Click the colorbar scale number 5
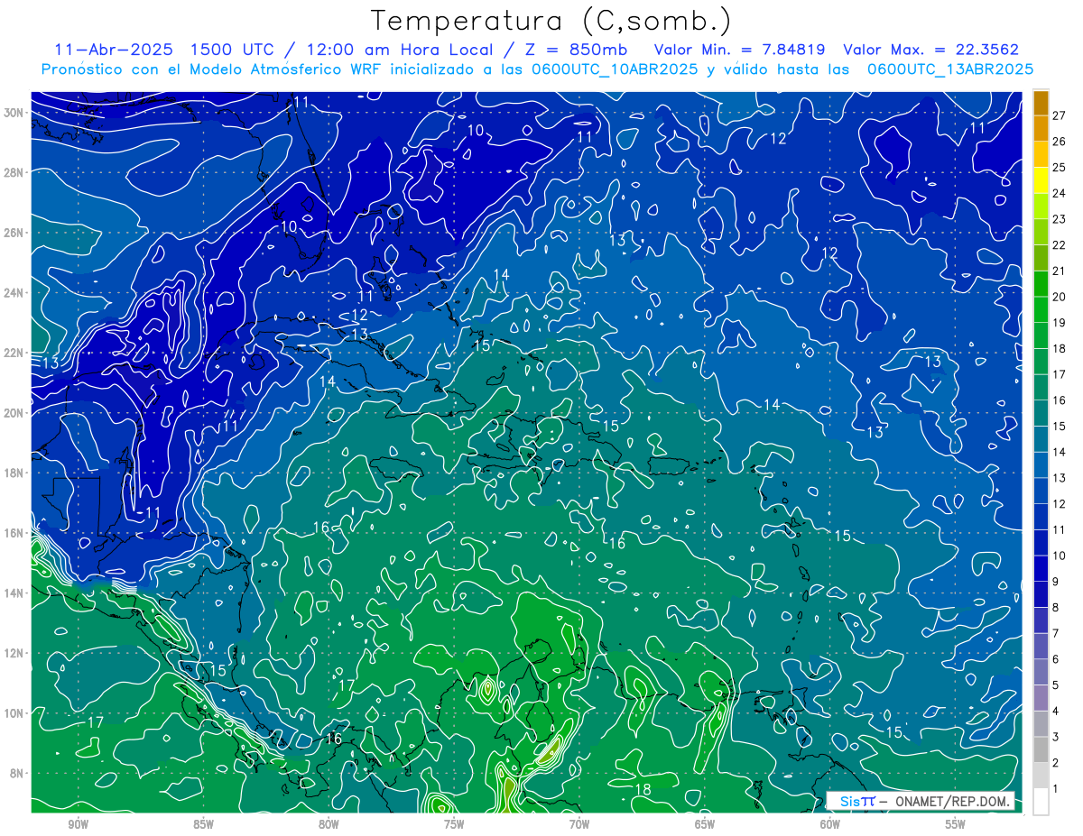Viewport: 1083px width, 836px height. 1057,685
